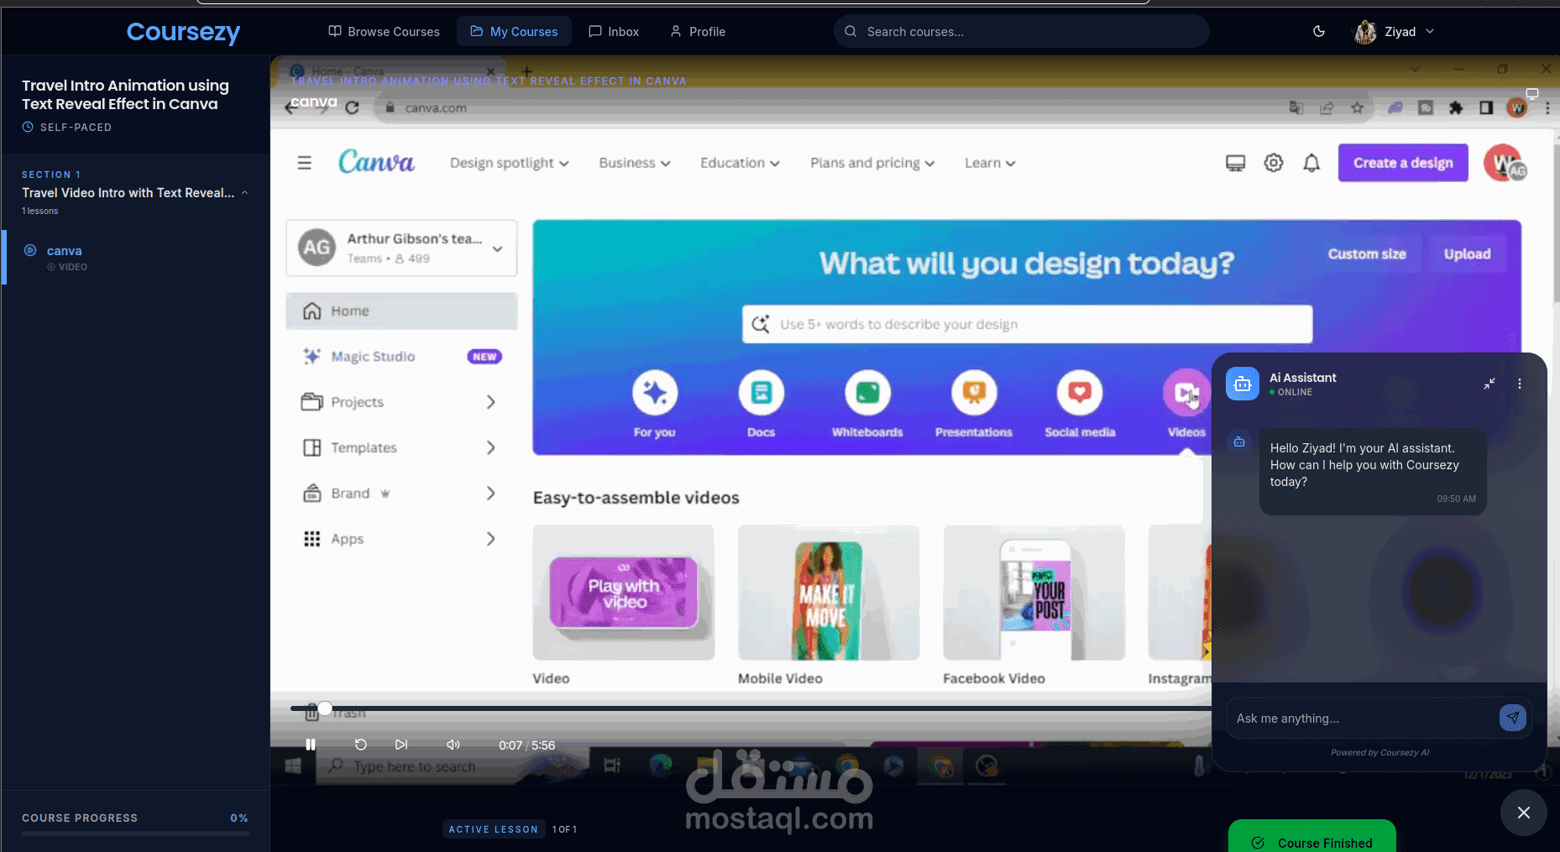Click the AI Assistant robot avatar
This screenshot has height=852, width=1560.
tap(1243, 384)
